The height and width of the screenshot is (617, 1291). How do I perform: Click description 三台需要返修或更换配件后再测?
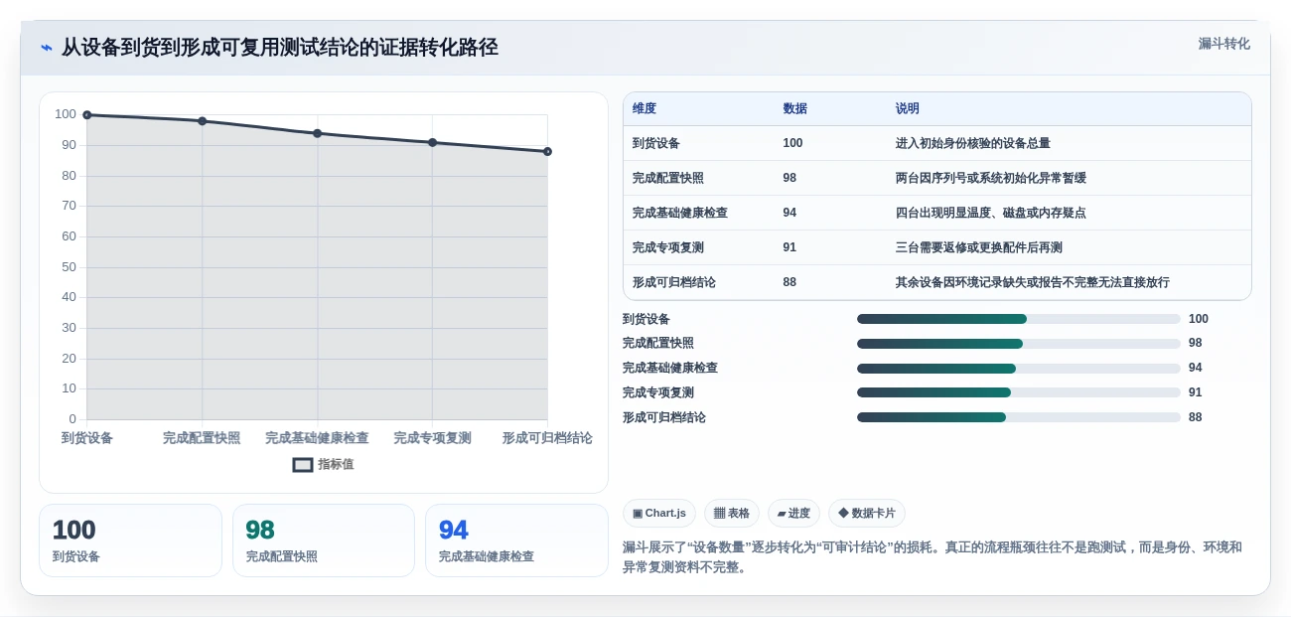(979, 247)
